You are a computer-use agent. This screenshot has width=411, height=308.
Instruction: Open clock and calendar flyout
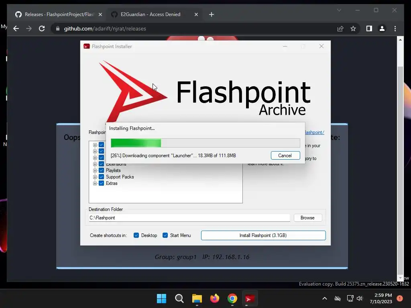(381, 298)
